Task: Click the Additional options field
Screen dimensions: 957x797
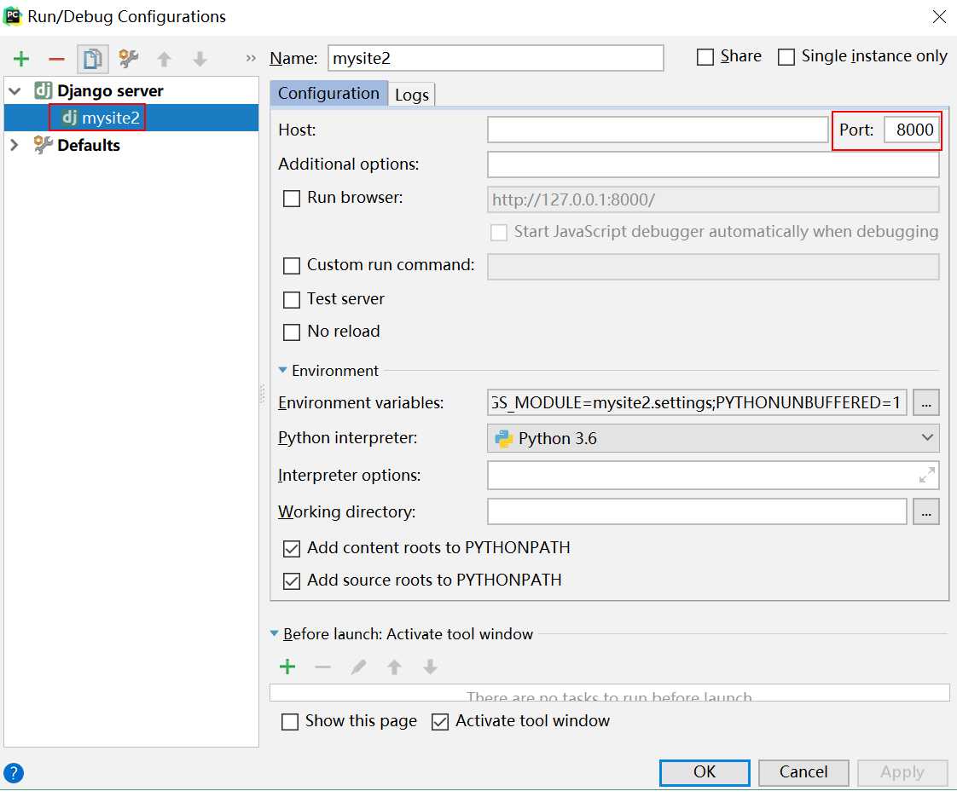Action: pos(713,164)
